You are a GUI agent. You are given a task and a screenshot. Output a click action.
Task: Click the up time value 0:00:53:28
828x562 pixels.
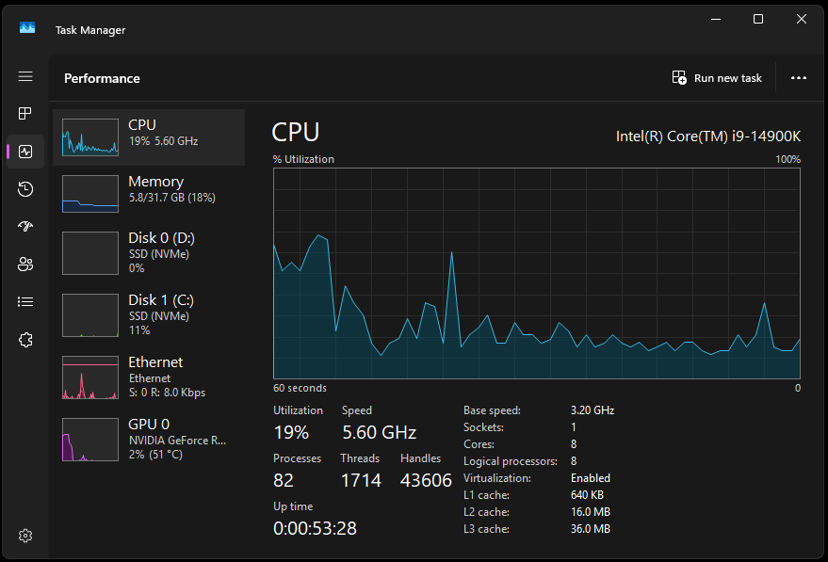click(x=315, y=528)
